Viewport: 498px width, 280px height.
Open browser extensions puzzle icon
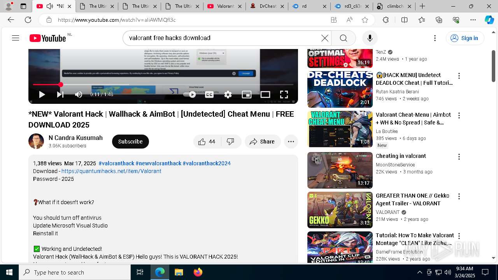pos(386,20)
